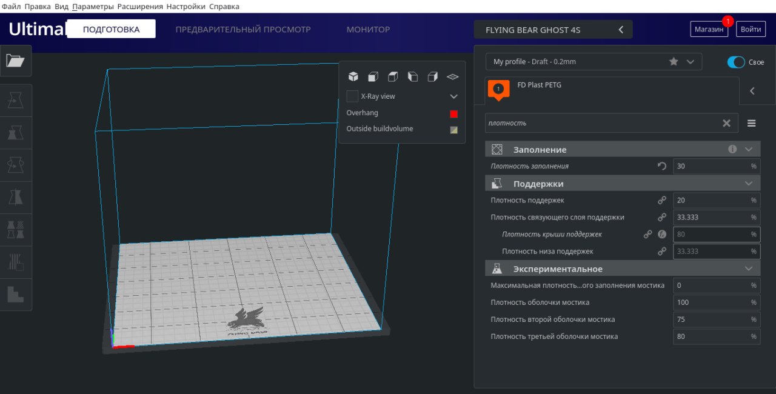Open file with the folder icon
Viewport: 776px width, 394px height.
[15, 61]
